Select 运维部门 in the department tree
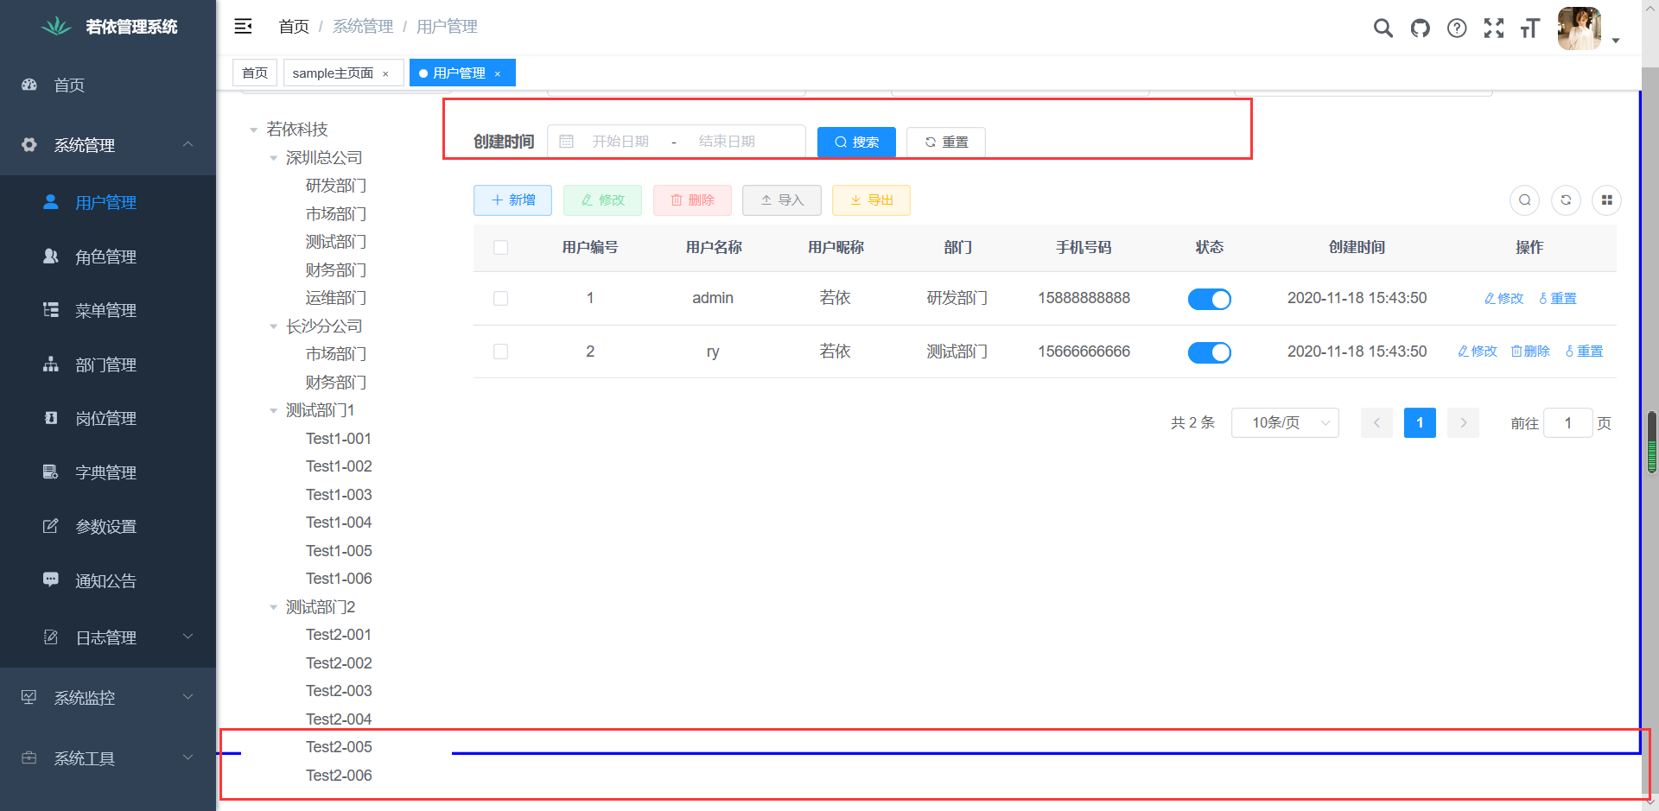 click(x=336, y=298)
